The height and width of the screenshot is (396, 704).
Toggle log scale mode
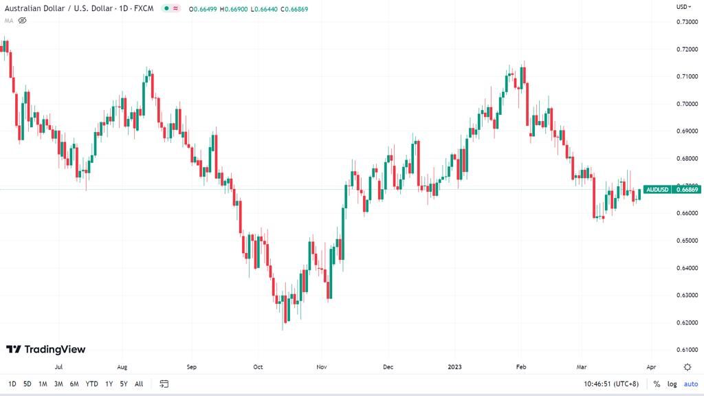tap(672, 384)
